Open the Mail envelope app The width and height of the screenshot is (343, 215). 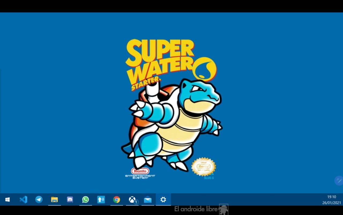click(x=148, y=199)
